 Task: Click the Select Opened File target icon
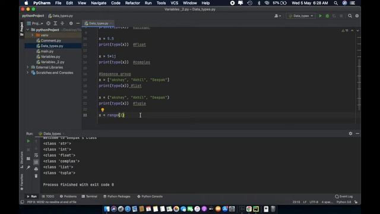pos(49,23)
